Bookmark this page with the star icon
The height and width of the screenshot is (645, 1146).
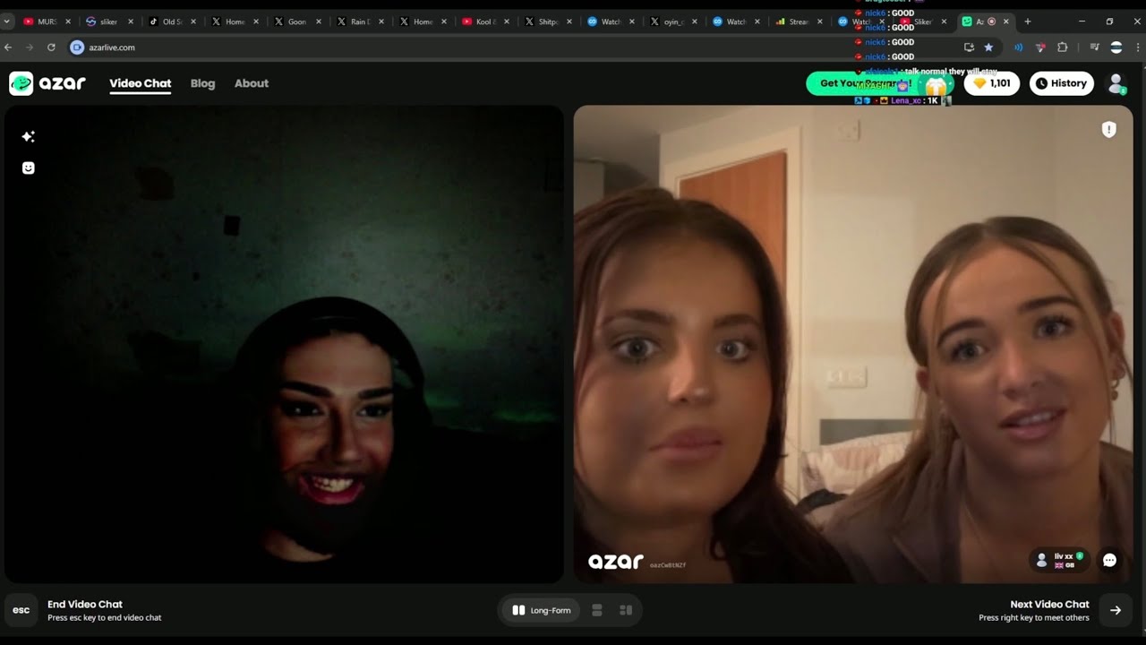click(x=988, y=47)
